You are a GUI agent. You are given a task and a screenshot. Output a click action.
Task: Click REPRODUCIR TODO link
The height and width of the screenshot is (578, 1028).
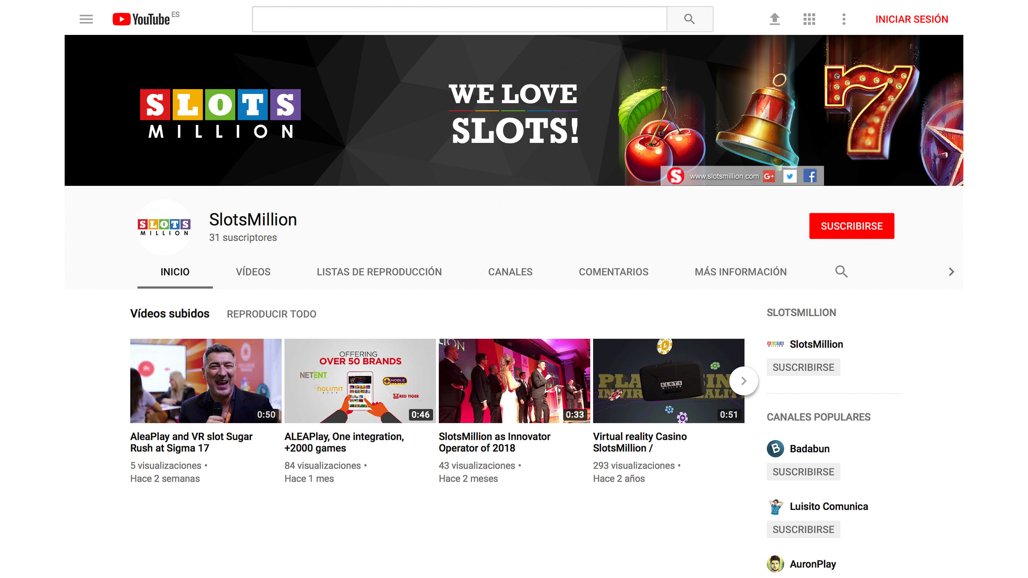[271, 314]
